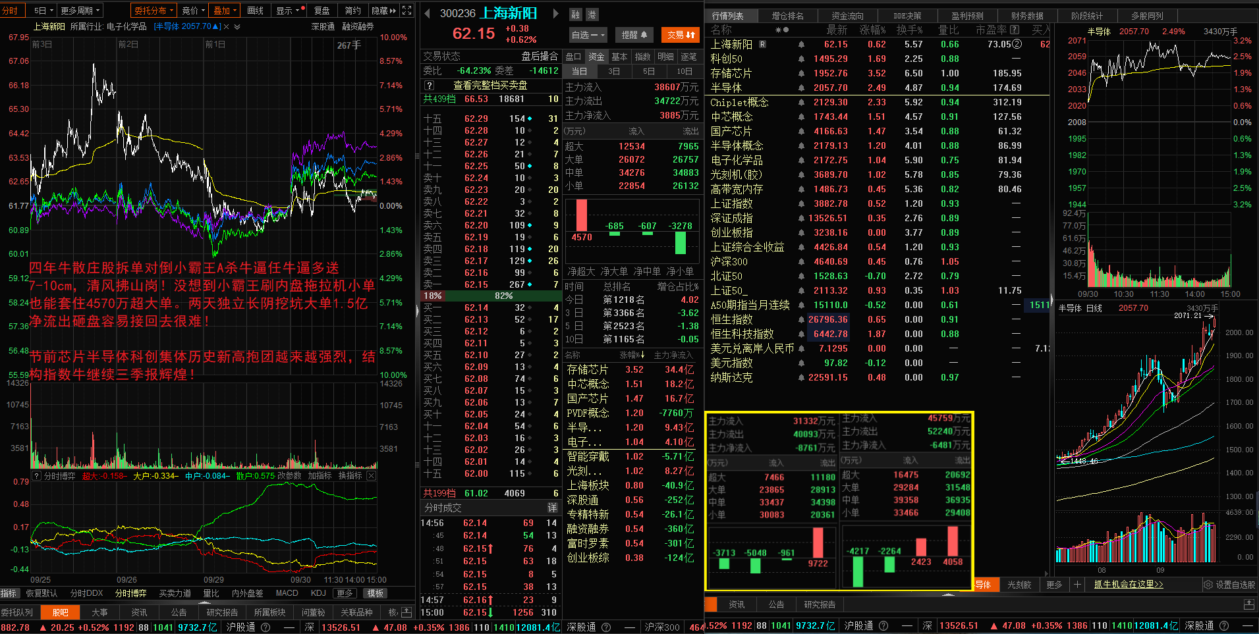The image size is (1259, 634).
Task: Click the alert bell for 恒生指数
Action: click(x=801, y=319)
